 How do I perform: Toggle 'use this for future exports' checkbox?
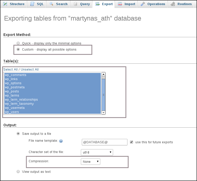point(132,142)
